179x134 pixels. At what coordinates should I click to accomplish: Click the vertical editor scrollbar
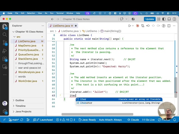(x=176, y=87)
